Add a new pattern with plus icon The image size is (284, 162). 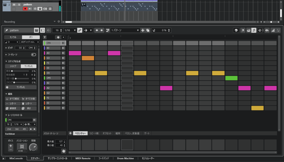(143, 30)
